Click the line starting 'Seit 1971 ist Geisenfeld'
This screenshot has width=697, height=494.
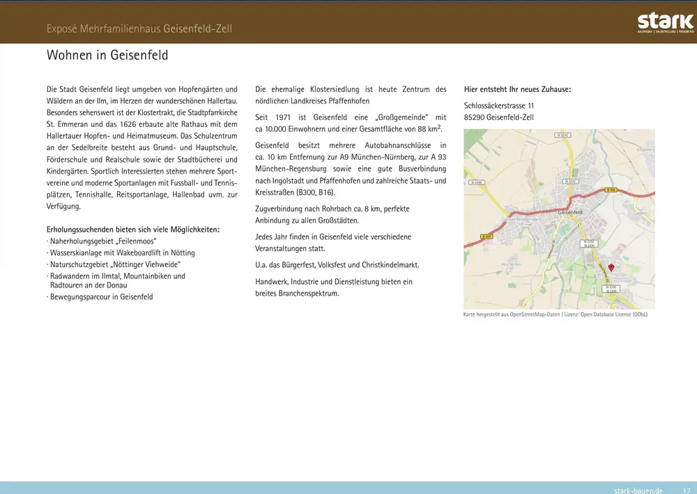pyautogui.click(x=351, y=117)
